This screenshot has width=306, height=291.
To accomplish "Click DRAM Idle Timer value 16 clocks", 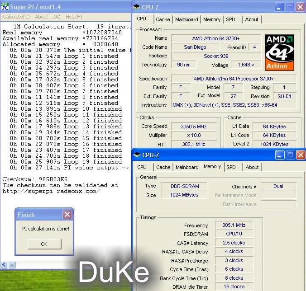I will pos(234,286).
